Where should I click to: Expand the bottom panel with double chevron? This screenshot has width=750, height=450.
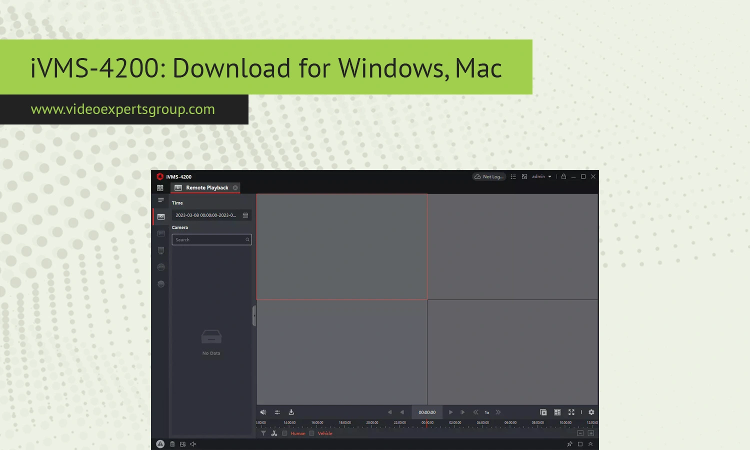pos(590,444)
